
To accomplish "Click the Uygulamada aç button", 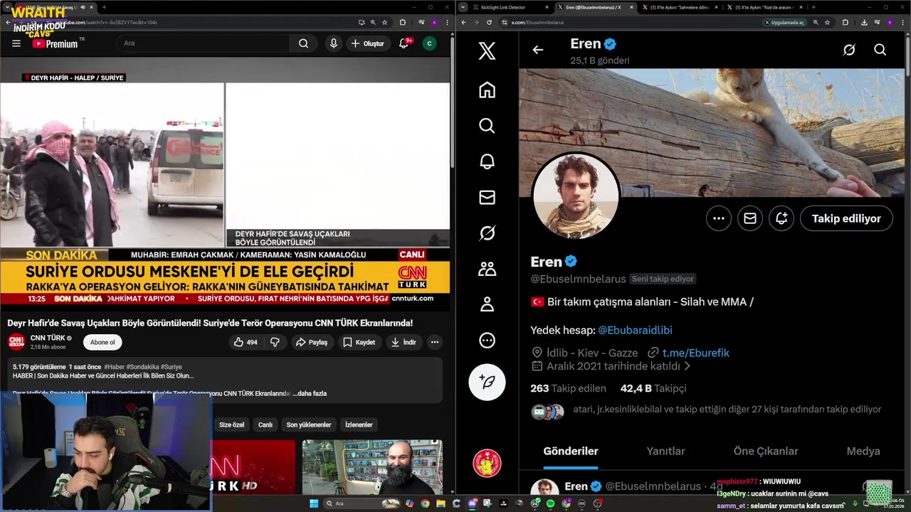I will 784,22.
